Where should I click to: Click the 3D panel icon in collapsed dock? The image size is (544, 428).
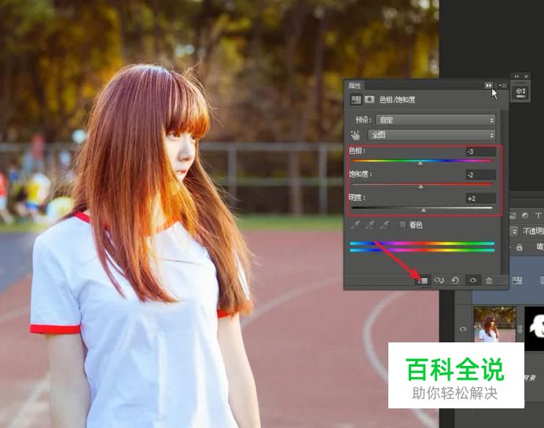(520, 92)
